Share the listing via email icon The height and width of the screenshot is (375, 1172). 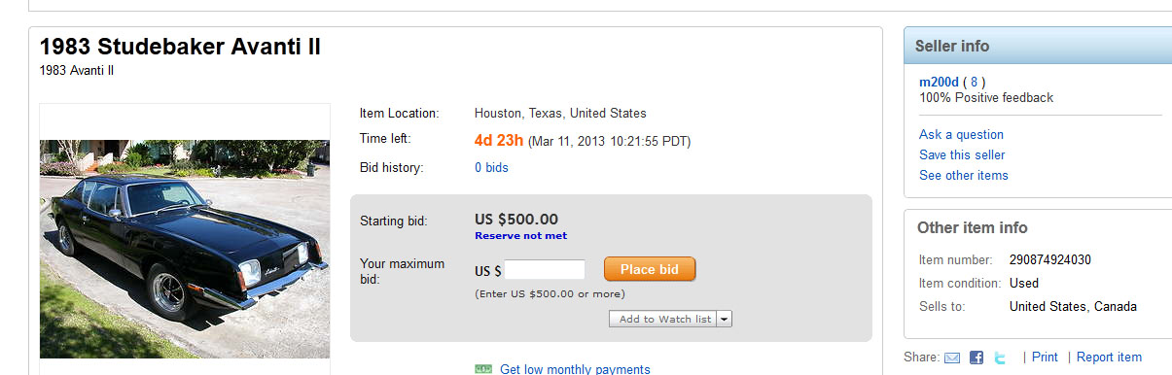[952, 358]
